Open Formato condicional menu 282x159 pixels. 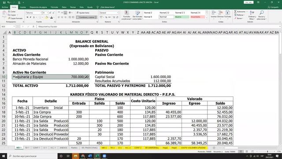point(126,15)
